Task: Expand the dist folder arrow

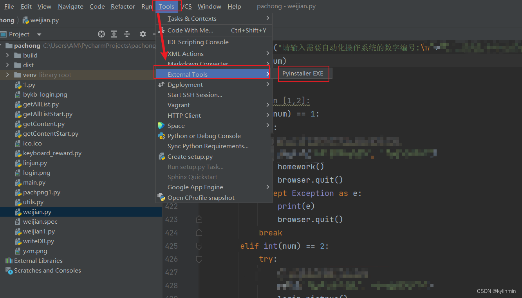Action: click(7, 65)
